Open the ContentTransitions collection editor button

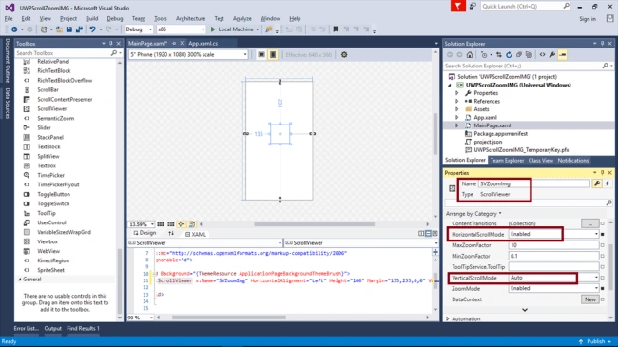pyautogui.click(x=590, y=223)
